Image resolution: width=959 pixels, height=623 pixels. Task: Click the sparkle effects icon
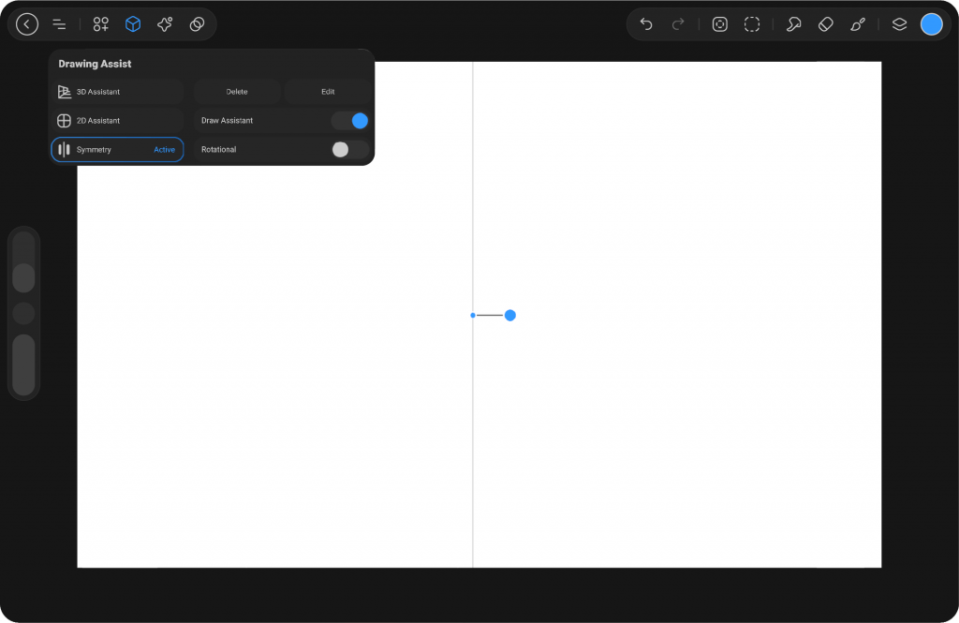(x=165, y=24)
